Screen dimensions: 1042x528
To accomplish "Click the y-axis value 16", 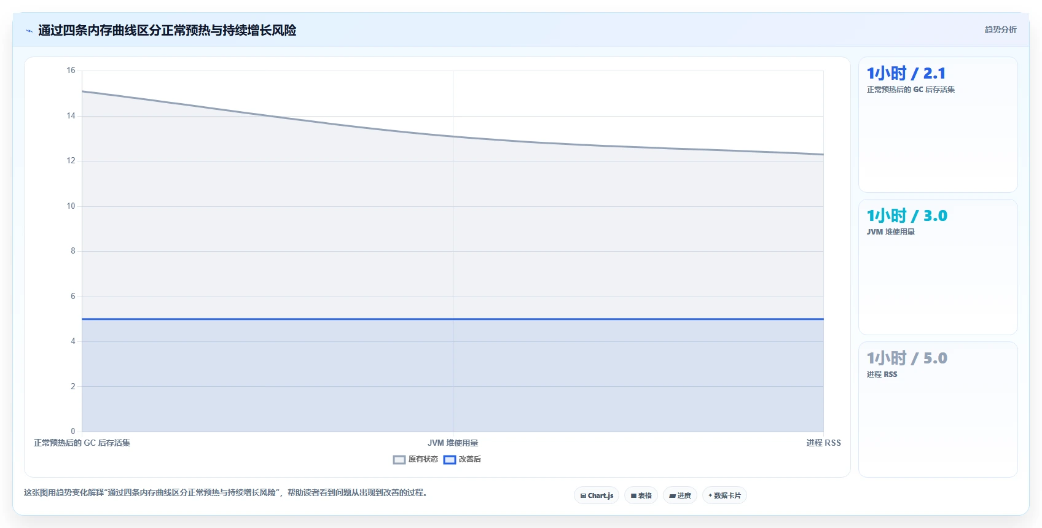I will (x=71, y=71).
